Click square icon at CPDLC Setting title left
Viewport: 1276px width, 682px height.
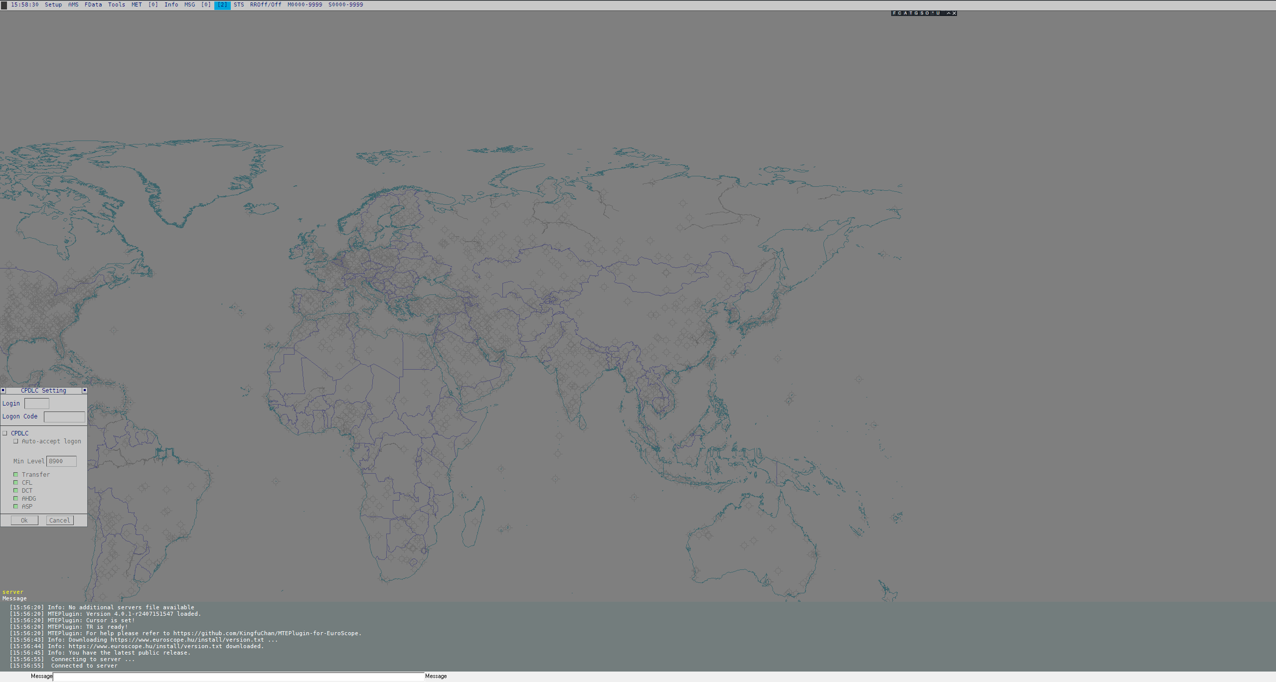[3, 391]
